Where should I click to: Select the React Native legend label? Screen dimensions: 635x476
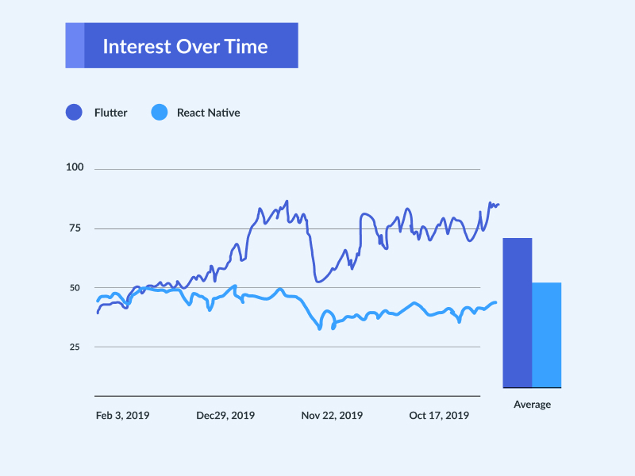click(x=208, y=113)
